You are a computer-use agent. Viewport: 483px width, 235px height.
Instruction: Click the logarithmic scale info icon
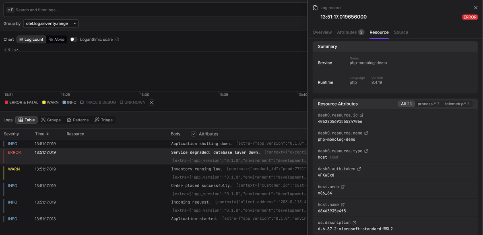[x=117, y=40]
